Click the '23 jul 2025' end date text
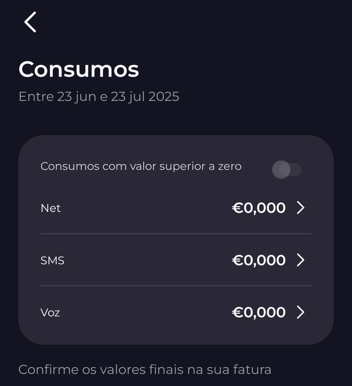352x386 pixels. [x=145, y=97]
